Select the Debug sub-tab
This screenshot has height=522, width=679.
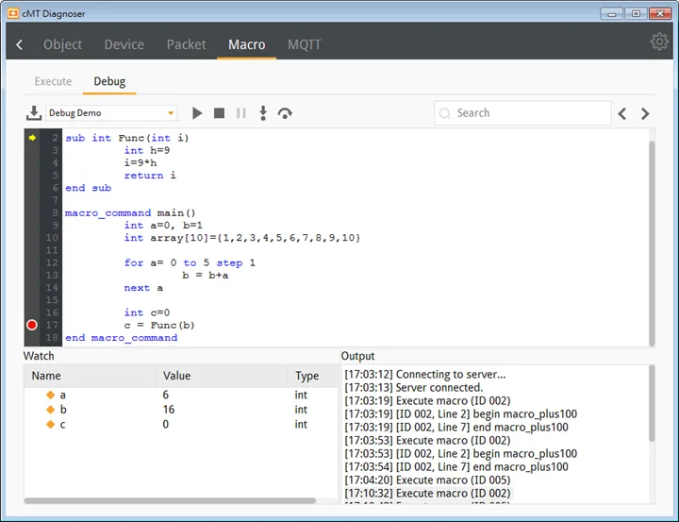(109, 81)
